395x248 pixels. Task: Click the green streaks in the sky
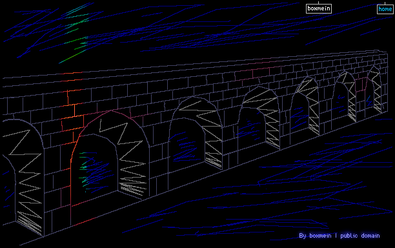coord(74,33)
